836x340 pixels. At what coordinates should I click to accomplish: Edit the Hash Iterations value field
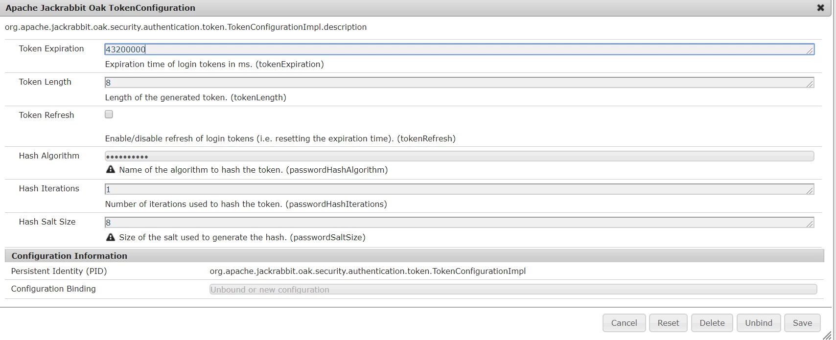point(460,189)
